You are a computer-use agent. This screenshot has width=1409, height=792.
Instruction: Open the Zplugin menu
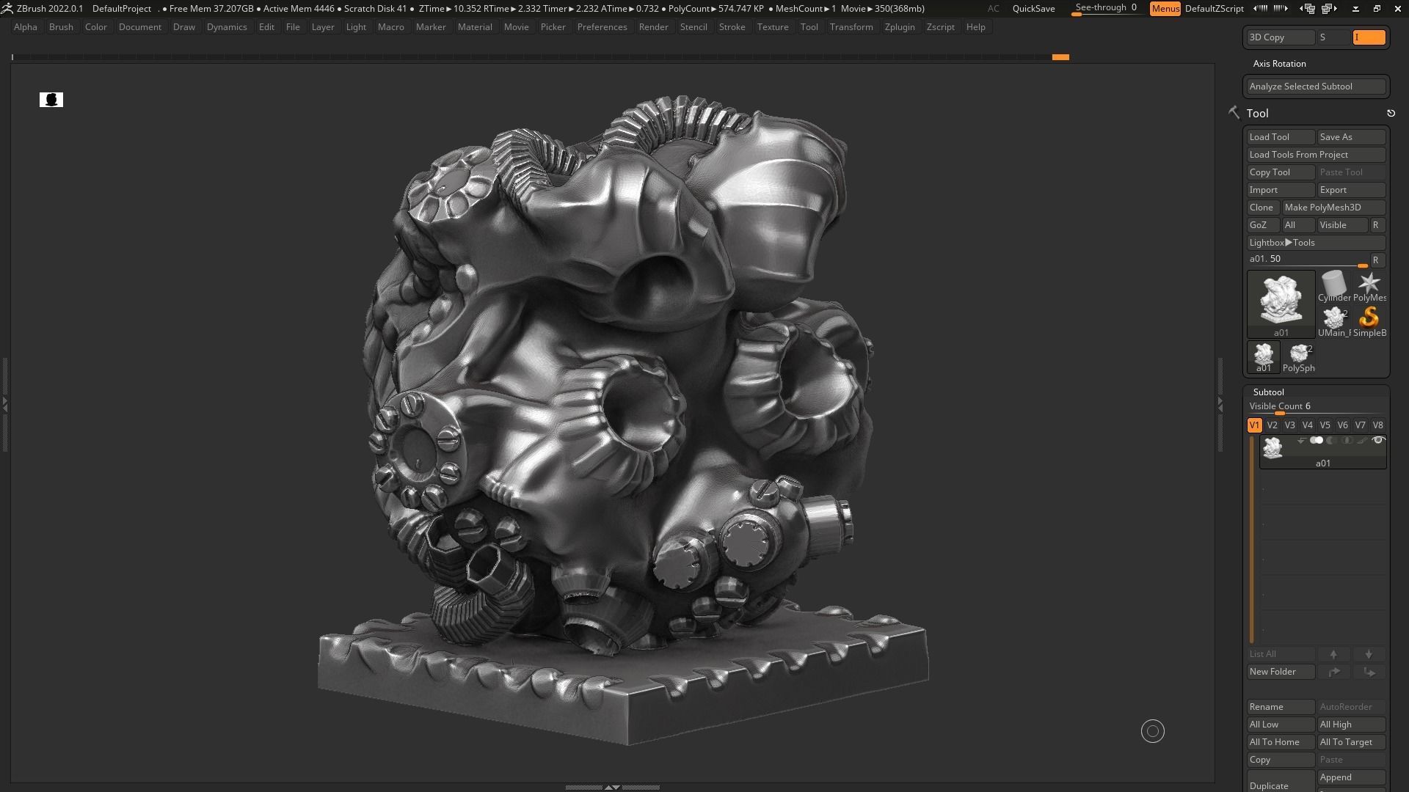(x=900, y=27)
